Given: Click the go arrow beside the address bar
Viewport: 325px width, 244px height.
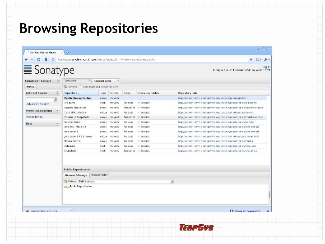Looking at the screenshot, I should pyautogui.click(x=251, y=60).
